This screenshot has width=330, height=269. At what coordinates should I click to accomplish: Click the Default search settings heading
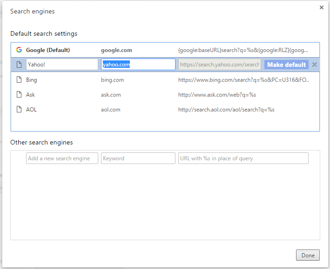point(44,33)
